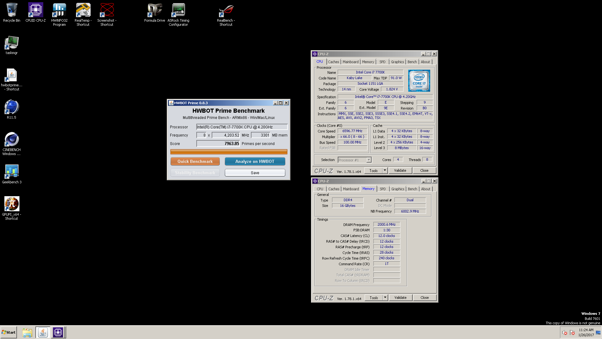Open Bench tab in lower CPU-Z
The width and height of the screenshot is (602, 339).
tap(413, 189)
